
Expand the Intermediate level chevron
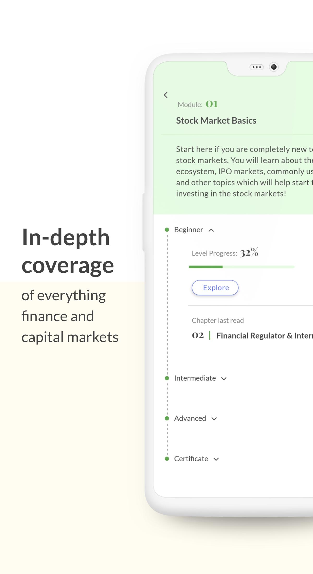point(224,379)
